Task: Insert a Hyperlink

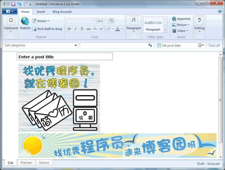Action: (181, 19)
